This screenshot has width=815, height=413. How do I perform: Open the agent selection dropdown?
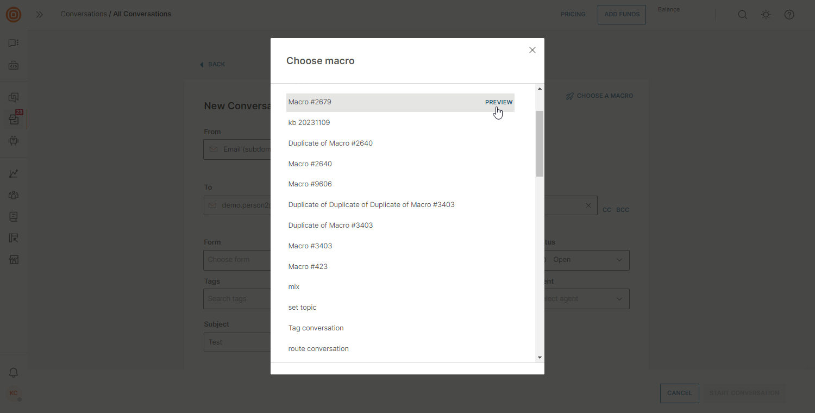pyautogui.click(x=587, y=299)
